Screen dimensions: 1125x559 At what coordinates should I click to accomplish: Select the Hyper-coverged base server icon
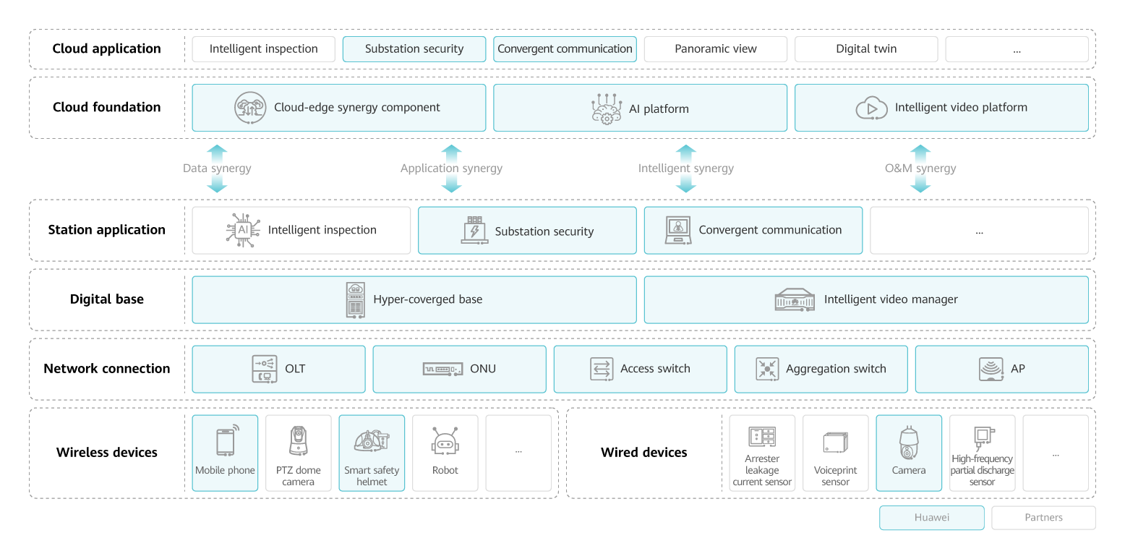354,299
